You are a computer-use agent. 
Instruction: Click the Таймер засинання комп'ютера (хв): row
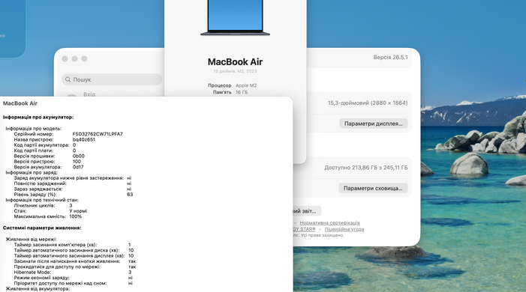[x=73, y=245]
